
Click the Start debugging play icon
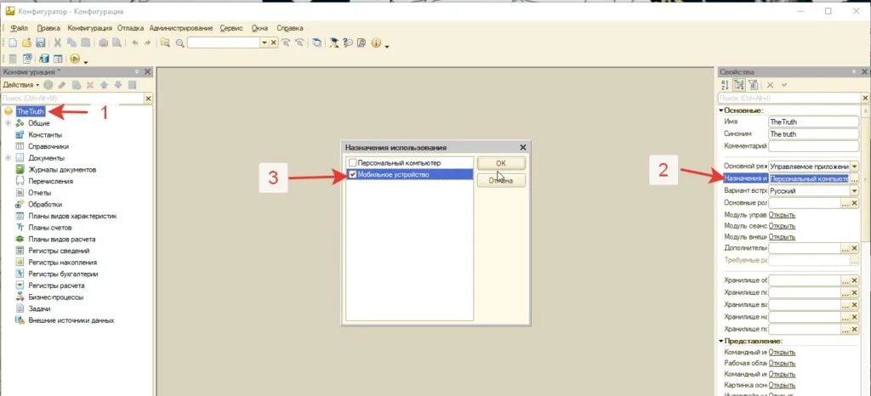[x=75, y=59]
